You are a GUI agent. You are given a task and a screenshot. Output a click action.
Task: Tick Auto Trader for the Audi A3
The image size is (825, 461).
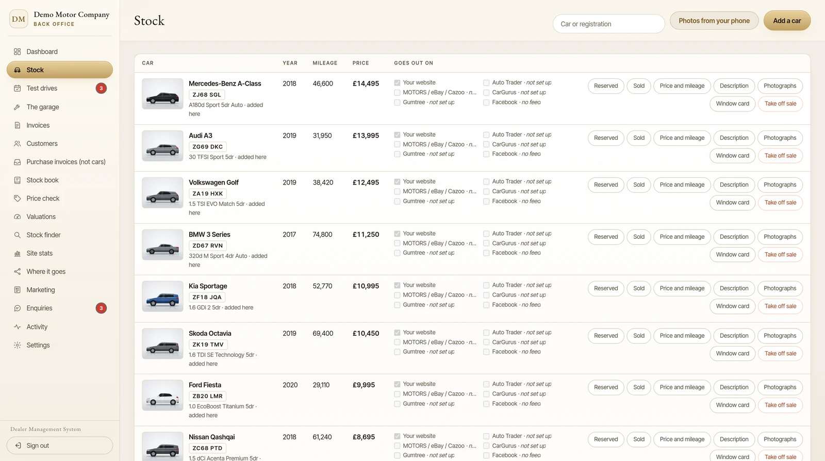[x=486, y=135]
